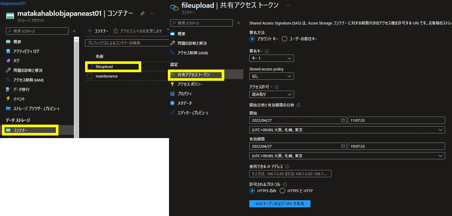The image size is (452, 216).
Task: Click the アクセス許可 info icon
Action: click(x=277, y=87)
